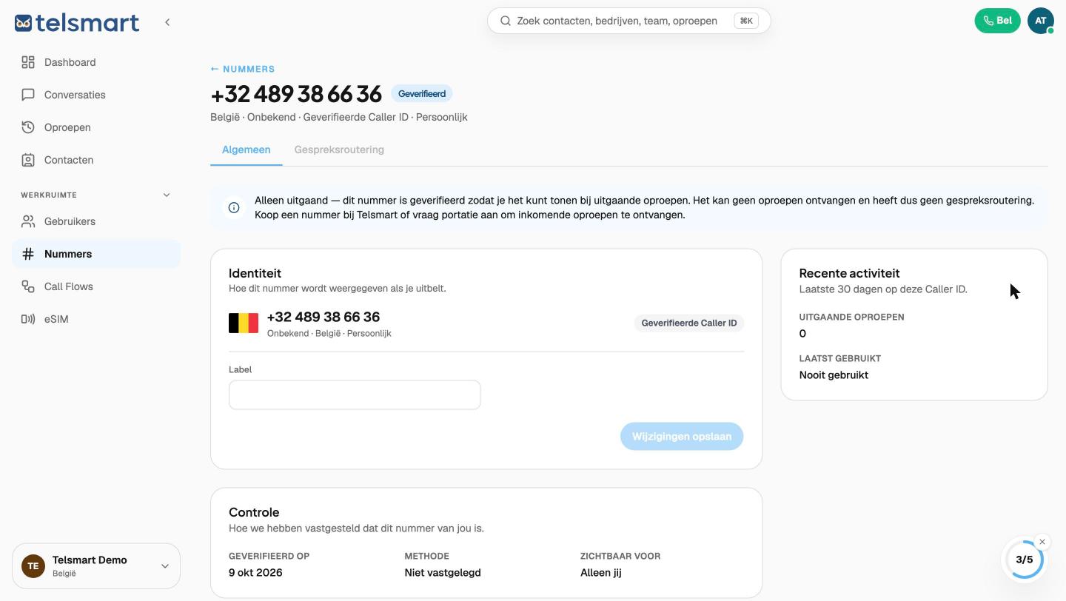Open Contacten in the sidebar
The height and width of the screenshot is (601, 1066).
pyautogui.click(x=96, y=160)
